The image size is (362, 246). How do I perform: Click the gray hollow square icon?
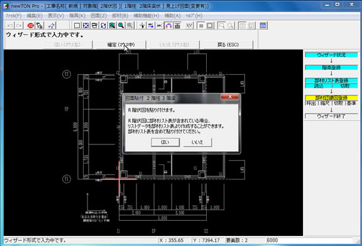click(210, 25)
